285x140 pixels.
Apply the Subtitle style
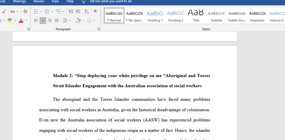tap(217, 16)
